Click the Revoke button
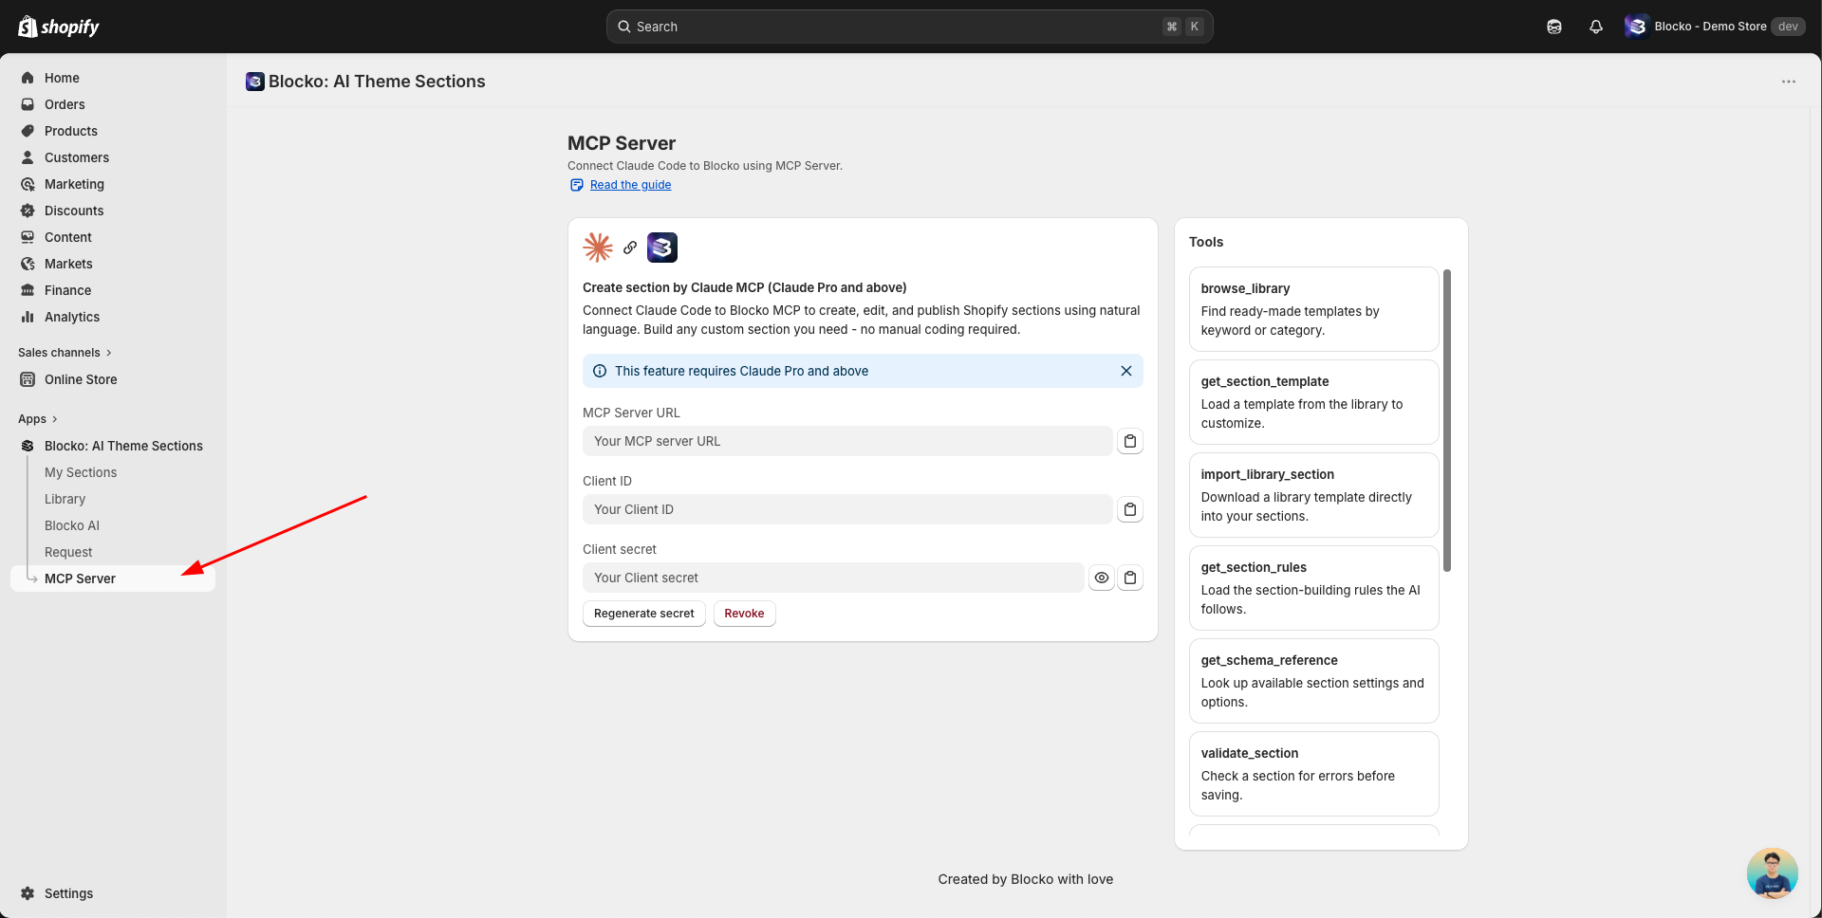This screenshot has height=918, width=1822. 744,614
